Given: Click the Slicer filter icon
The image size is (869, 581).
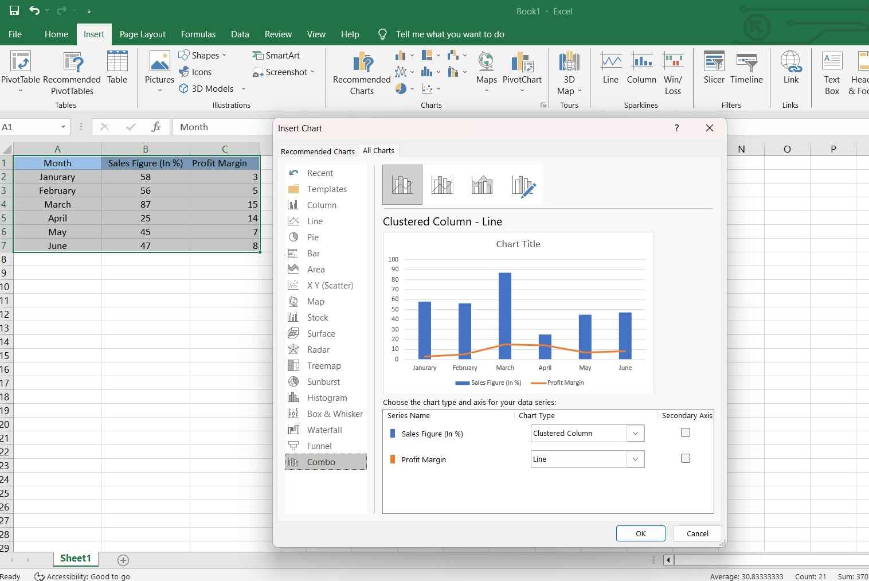Looking at the screenshot, I should (714, 68).
